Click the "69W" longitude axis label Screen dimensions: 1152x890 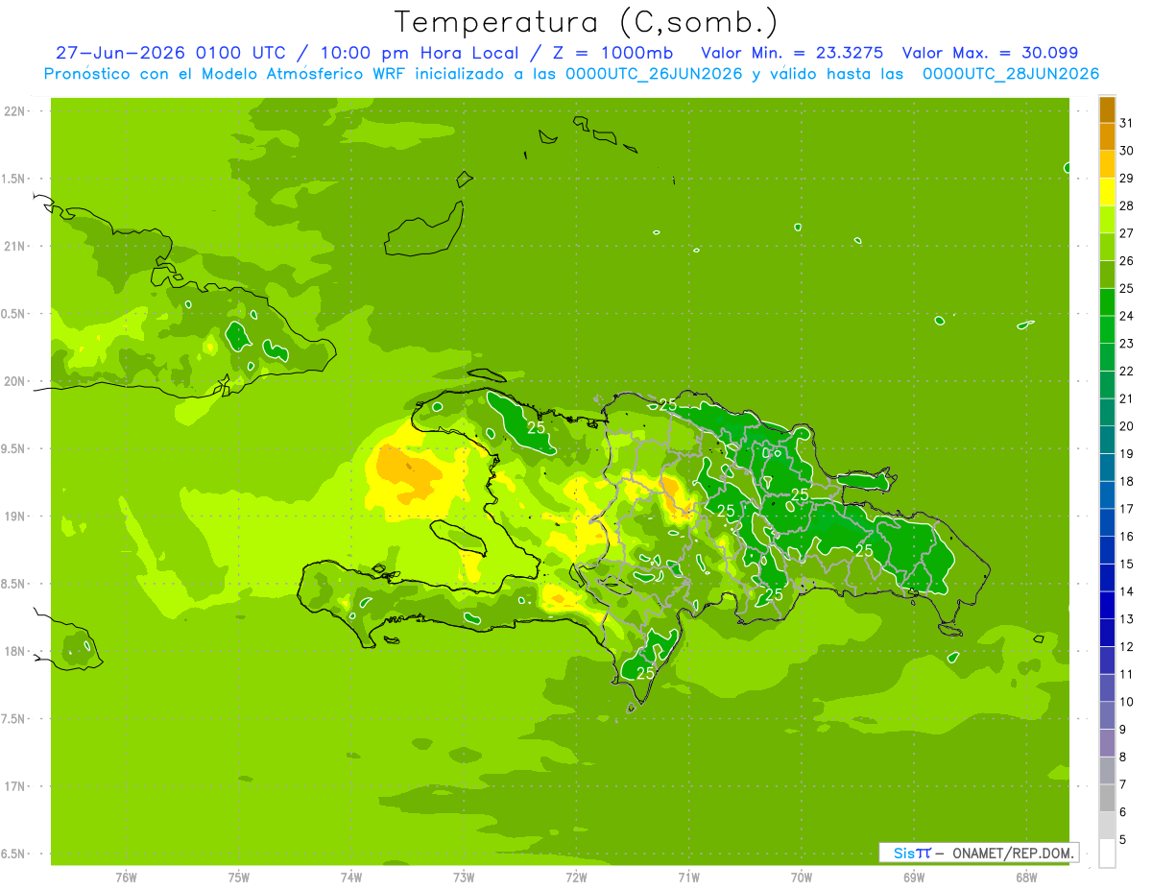click(914, 878)
